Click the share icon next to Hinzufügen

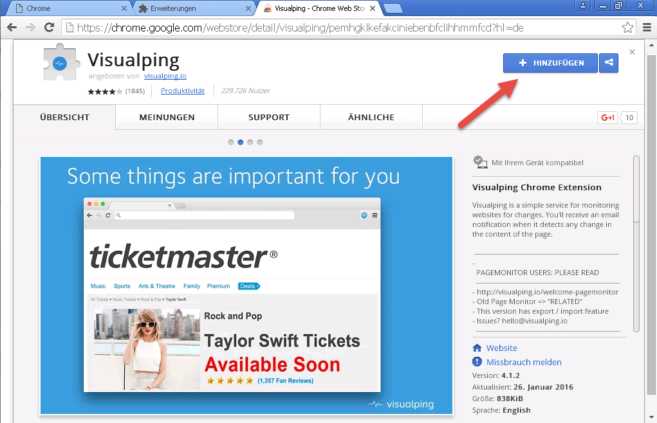click(x=609, y=63)
